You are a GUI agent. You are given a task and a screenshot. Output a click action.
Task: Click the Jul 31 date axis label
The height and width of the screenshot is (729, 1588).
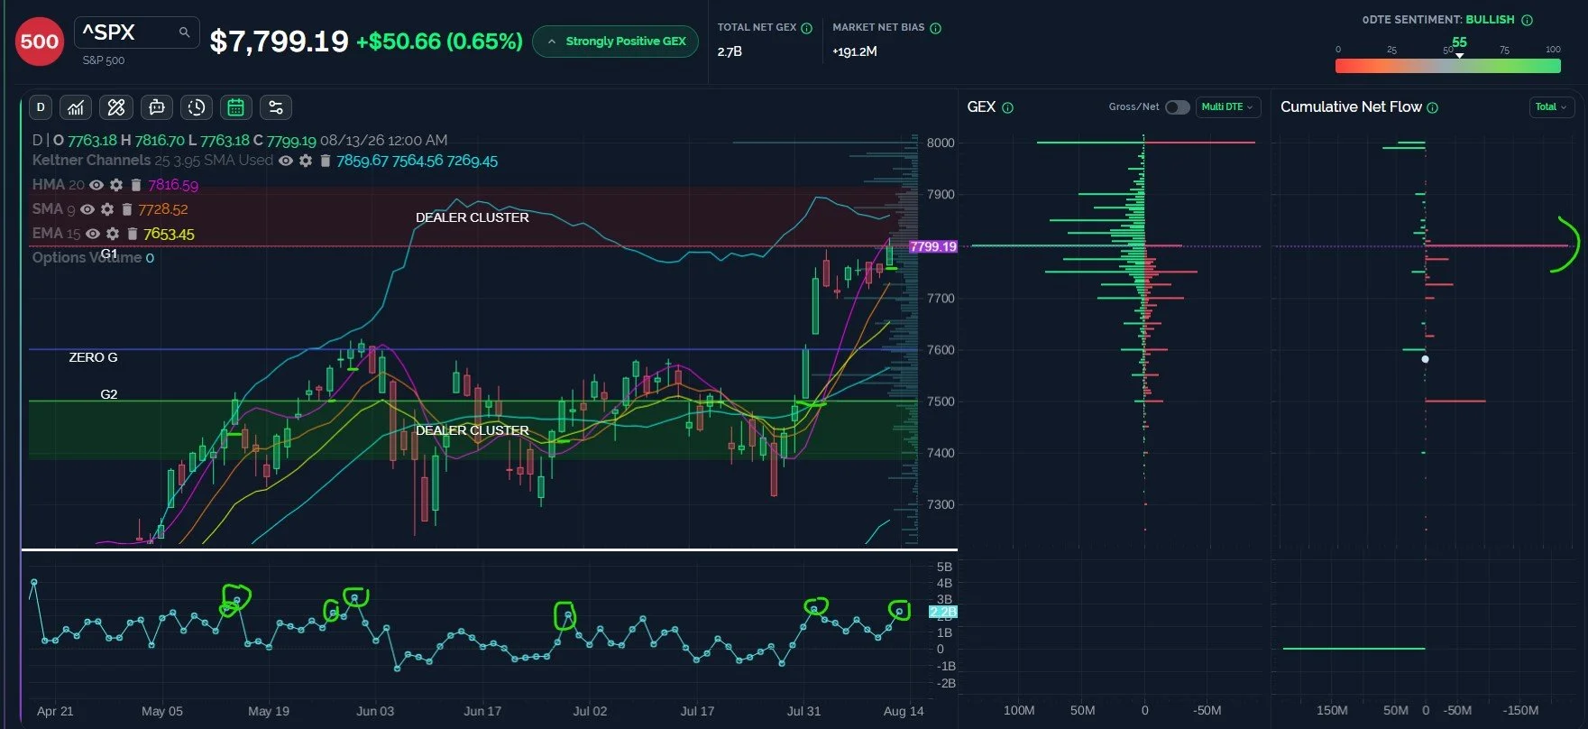pyautogui.click(x=803, y=711)
